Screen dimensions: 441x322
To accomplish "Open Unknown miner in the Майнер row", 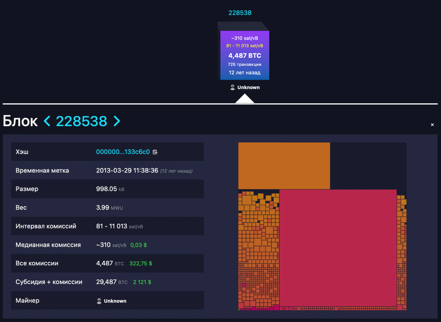I will (115, 301).
